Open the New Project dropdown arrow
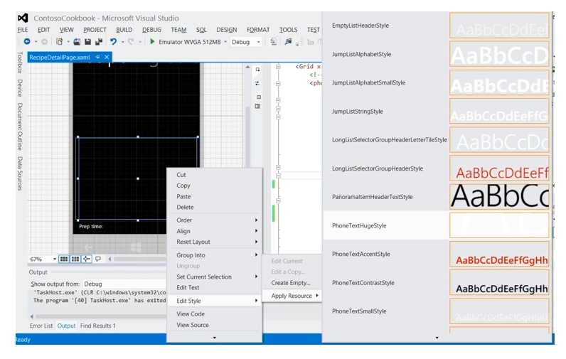566x359 pixels. 68,42
